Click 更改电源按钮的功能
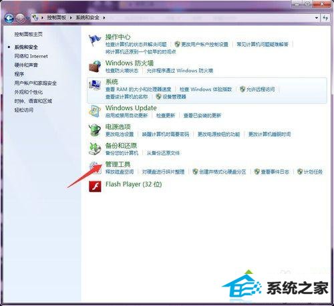The image size is (334, 306). [x=218, y=134]
